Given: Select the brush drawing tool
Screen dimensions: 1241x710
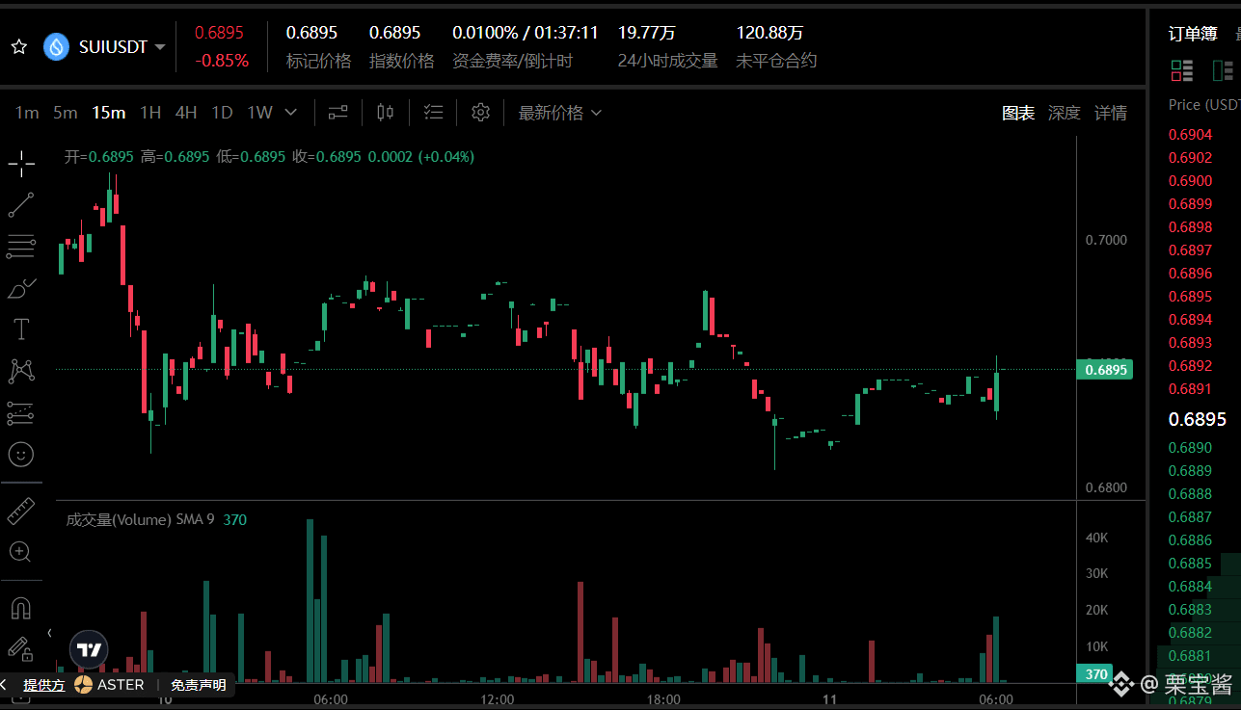Looking at the screenshot, I should coord(21,288).
